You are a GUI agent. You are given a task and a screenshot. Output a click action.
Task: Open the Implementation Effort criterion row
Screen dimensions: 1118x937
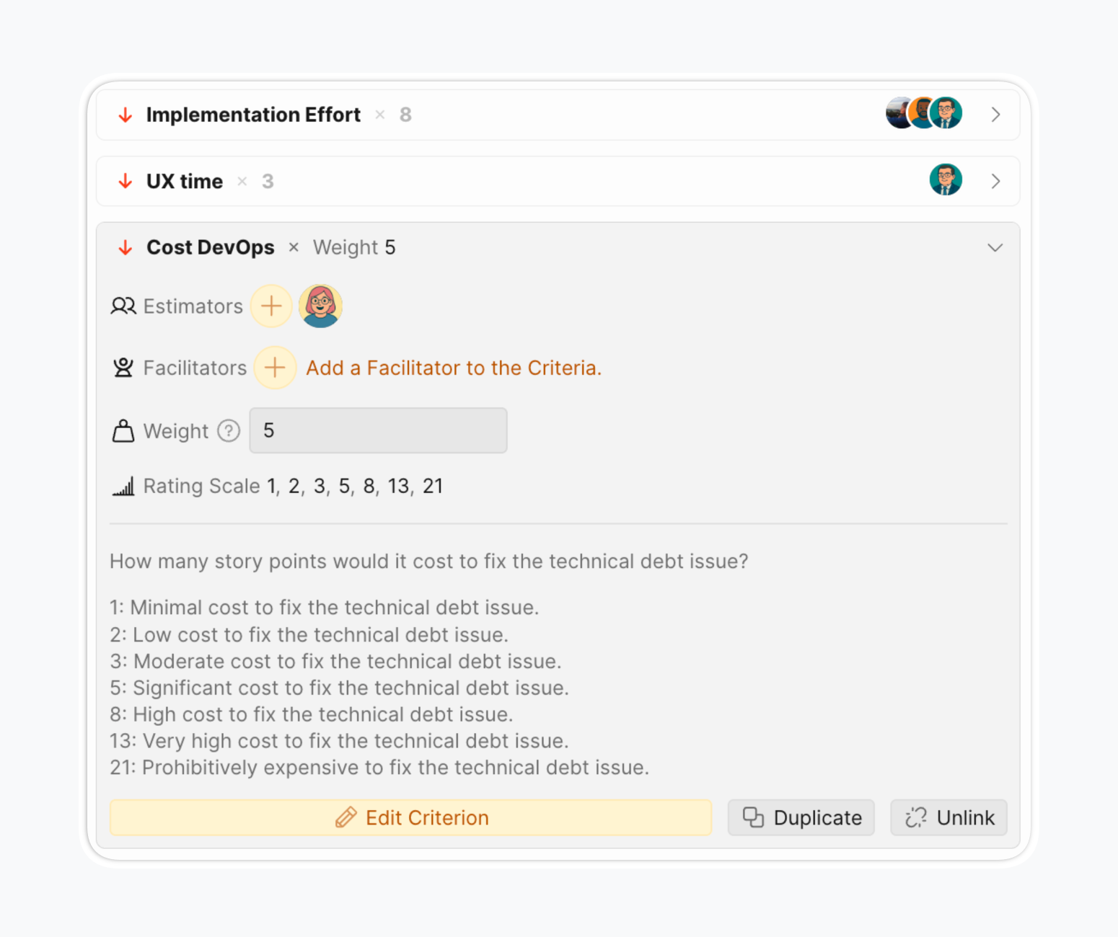coord(253,115)
